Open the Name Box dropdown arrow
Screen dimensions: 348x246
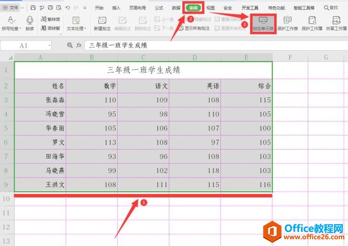tap(49, 46)
